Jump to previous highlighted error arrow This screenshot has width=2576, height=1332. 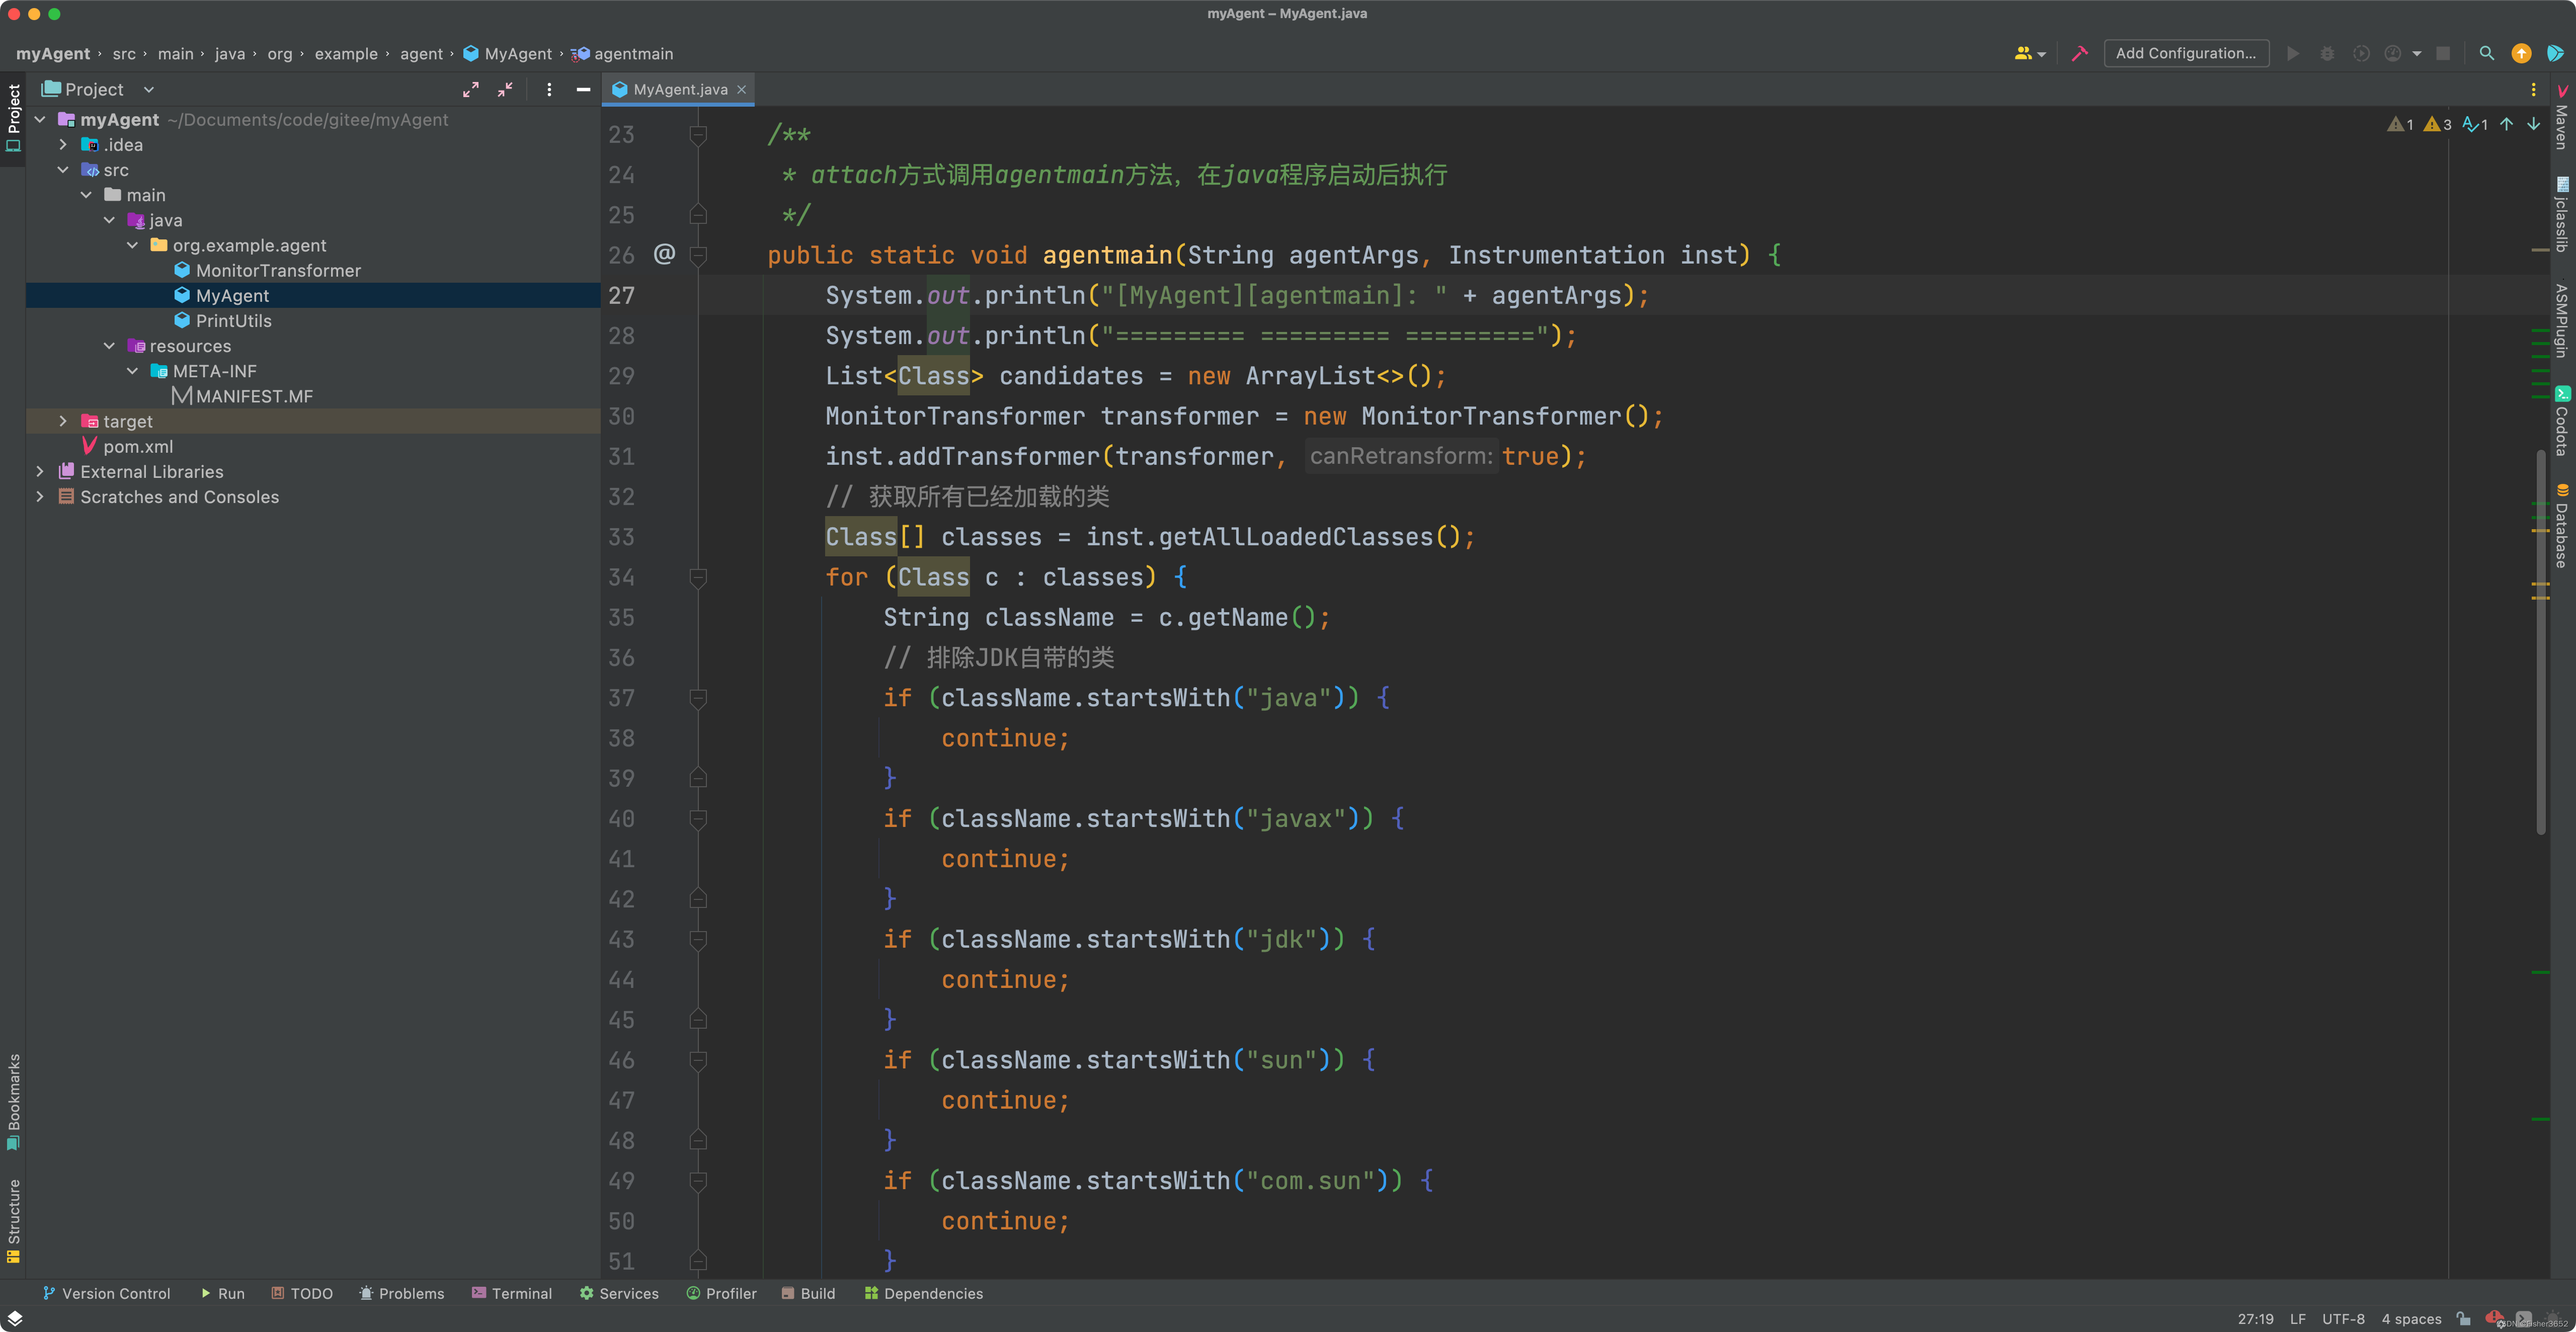(x=2506, y=124)
